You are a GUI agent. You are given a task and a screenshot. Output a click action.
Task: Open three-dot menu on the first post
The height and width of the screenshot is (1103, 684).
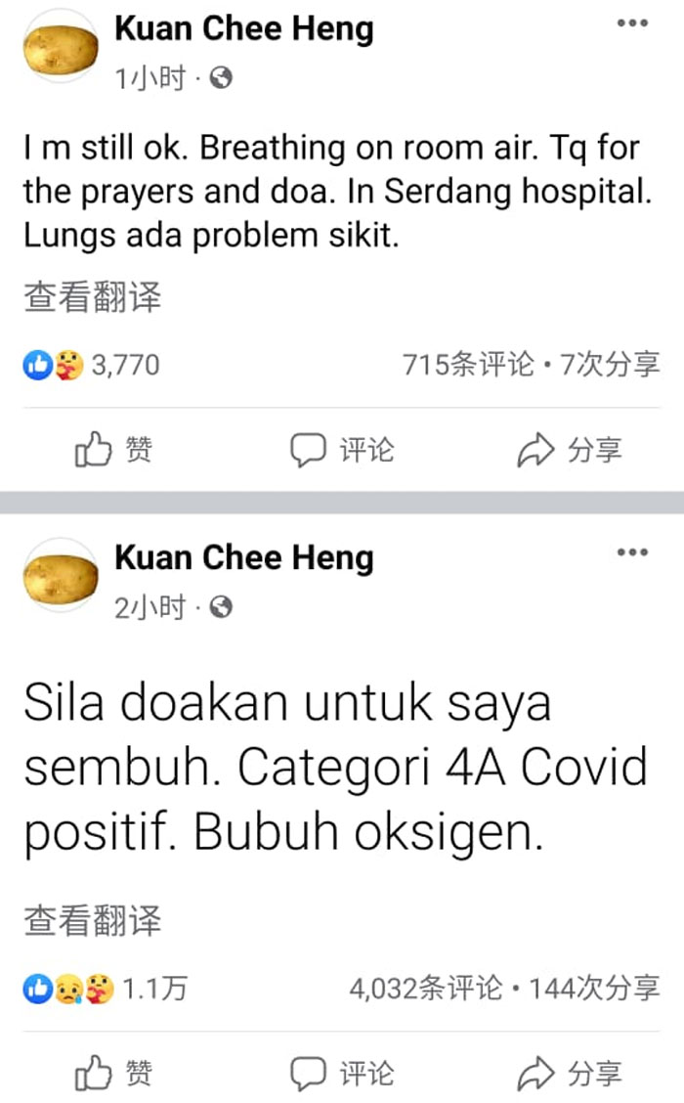tap(632, 23)
